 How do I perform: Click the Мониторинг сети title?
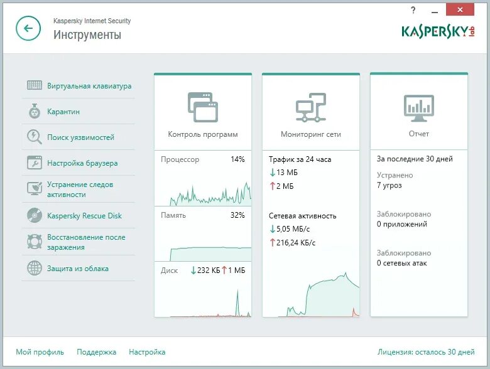(311, 134)
